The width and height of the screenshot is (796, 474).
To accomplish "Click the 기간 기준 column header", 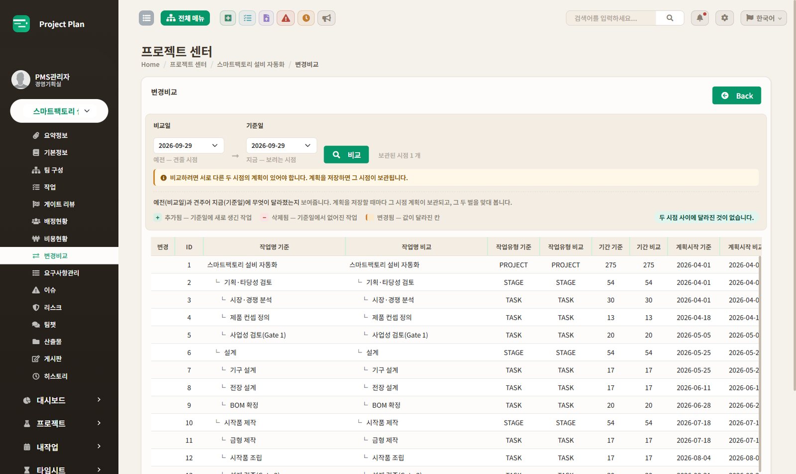I will click(610, 247).
